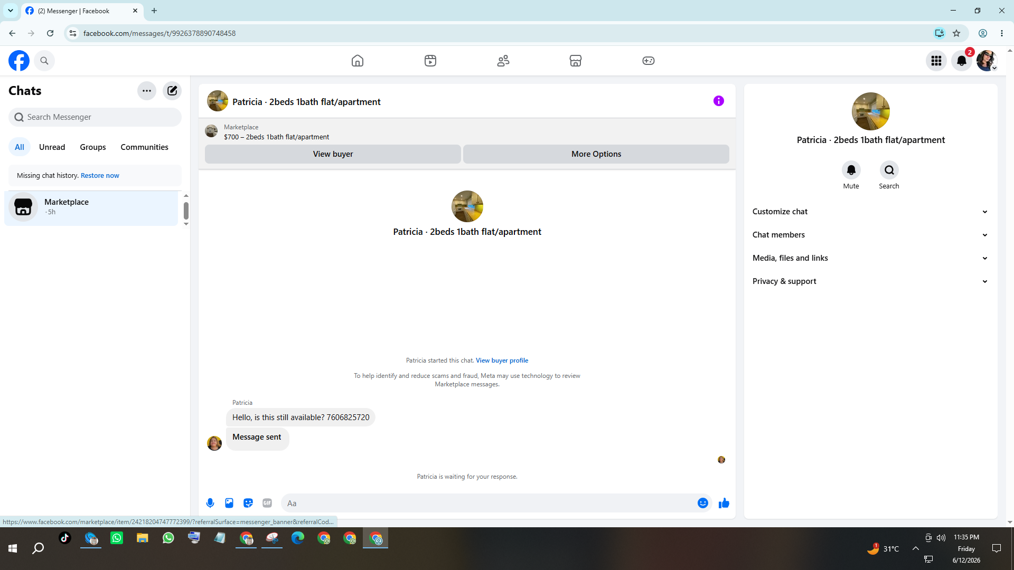Screen dimensions: 1014x570
Task: Choose a sticker icon
Action: tap(248, 503)
